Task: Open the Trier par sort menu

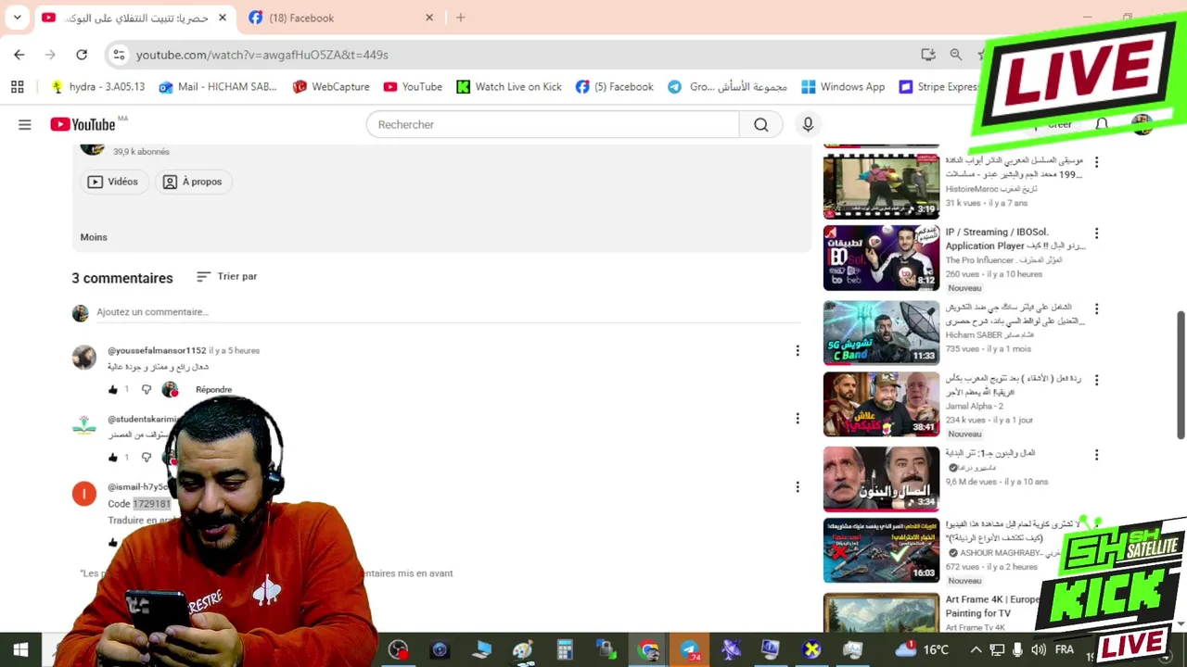Action: click(x=227, y=276)
